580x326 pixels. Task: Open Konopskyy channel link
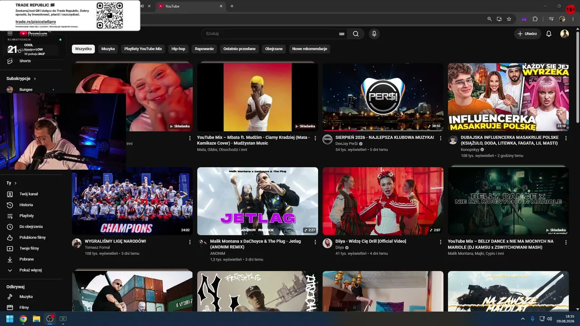[470, 149]
